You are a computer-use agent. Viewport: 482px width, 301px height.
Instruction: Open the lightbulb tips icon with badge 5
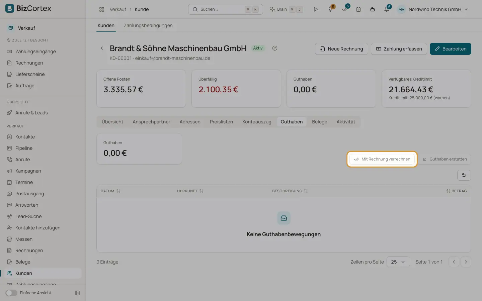click(330, 9)
